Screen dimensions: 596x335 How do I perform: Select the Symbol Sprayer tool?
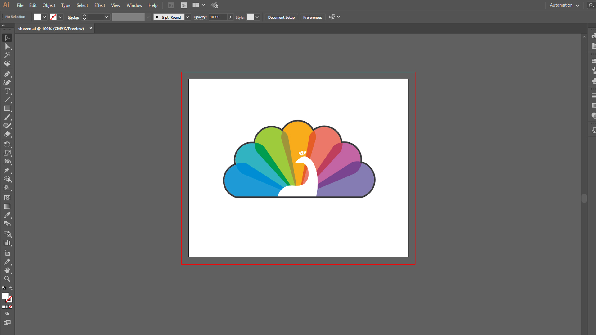coord(7,234)
